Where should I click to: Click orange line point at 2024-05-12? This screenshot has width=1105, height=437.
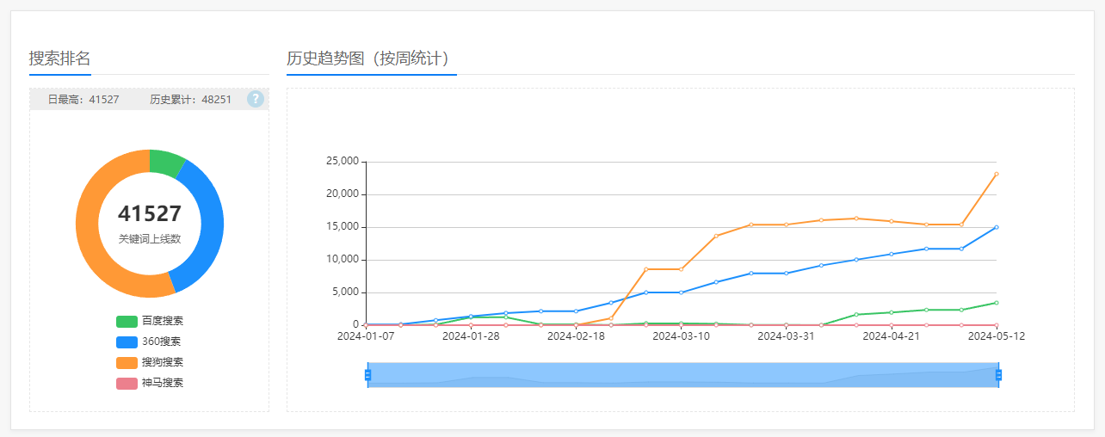[x=997, y=174]
